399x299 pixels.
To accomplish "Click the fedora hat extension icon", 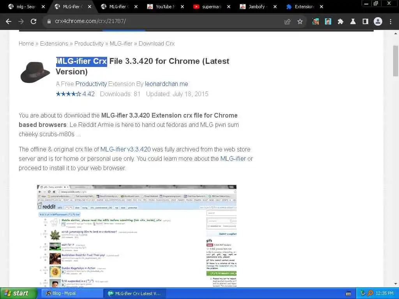I will point(35,72).
